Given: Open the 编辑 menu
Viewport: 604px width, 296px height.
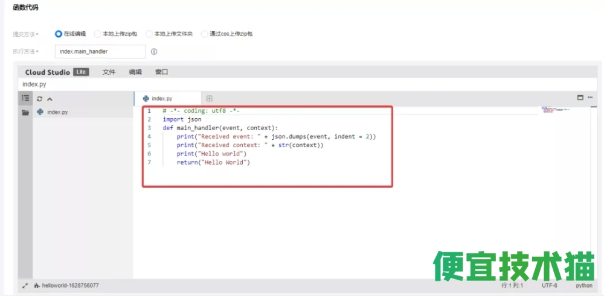Looking at the screenshot, I should coord(135,72).
